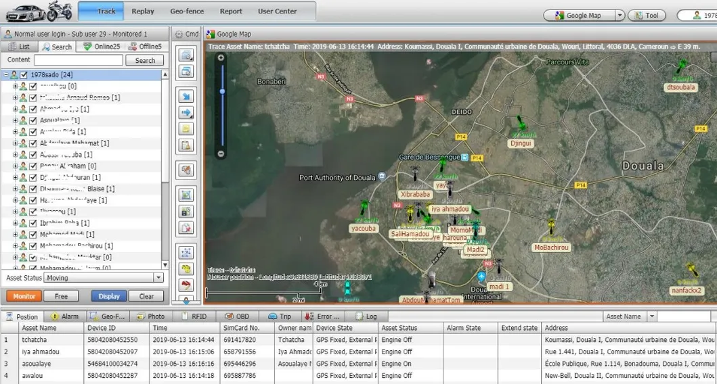Click the map zoom slider handle

(x=222, y=91)
